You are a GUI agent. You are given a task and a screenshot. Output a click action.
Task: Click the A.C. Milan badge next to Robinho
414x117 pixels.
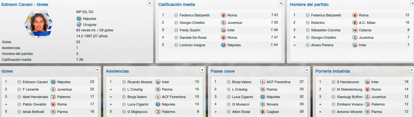tap(355, 23)
